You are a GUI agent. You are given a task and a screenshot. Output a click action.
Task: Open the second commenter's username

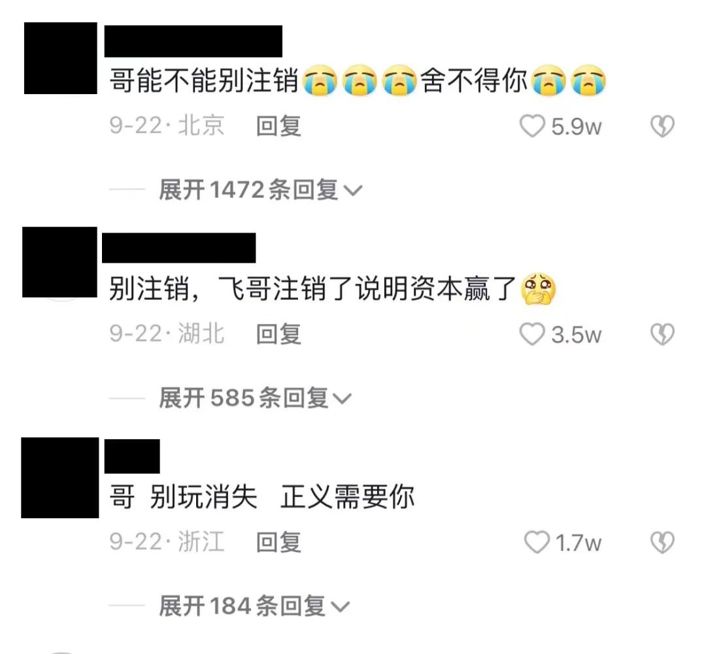[178, 248]
